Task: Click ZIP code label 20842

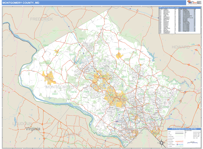Action: (x=46, y=45)
